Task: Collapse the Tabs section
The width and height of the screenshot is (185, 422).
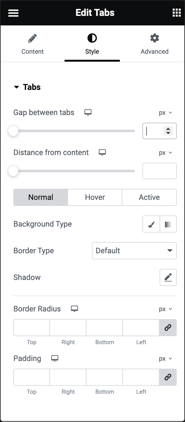Action: pyautogui.click(x=17, y=87)
